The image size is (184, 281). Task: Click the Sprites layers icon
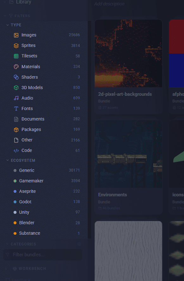coord(16,46)
